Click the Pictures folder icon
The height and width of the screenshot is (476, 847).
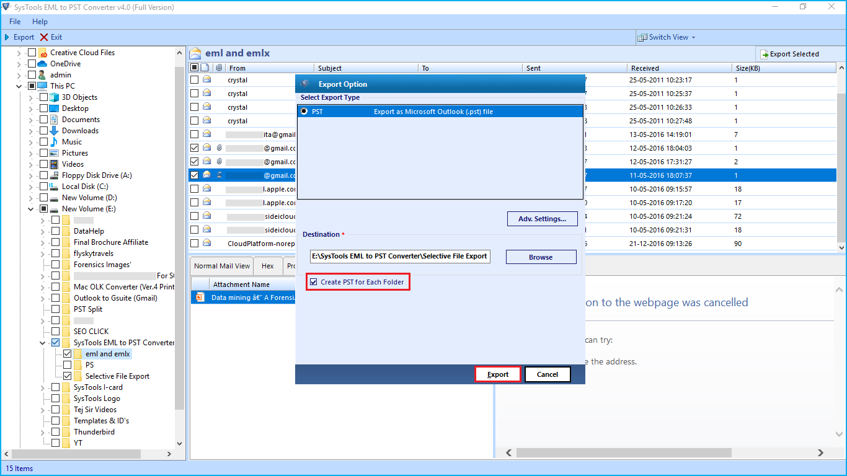tap(55, 153)
